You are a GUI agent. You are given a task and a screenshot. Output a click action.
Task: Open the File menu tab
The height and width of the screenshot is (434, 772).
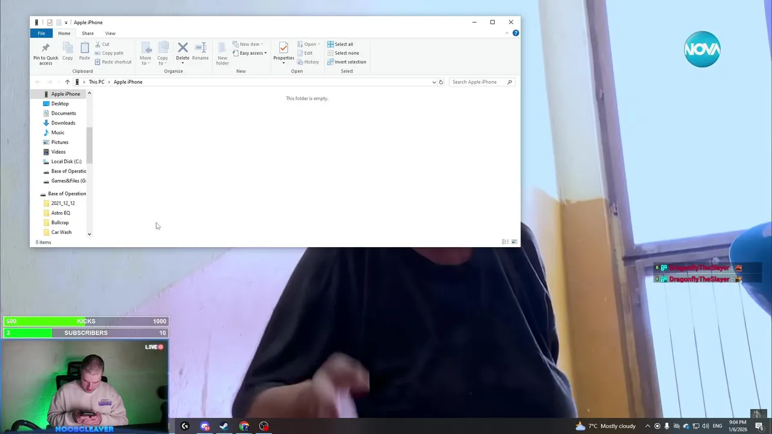pos(42,33)
